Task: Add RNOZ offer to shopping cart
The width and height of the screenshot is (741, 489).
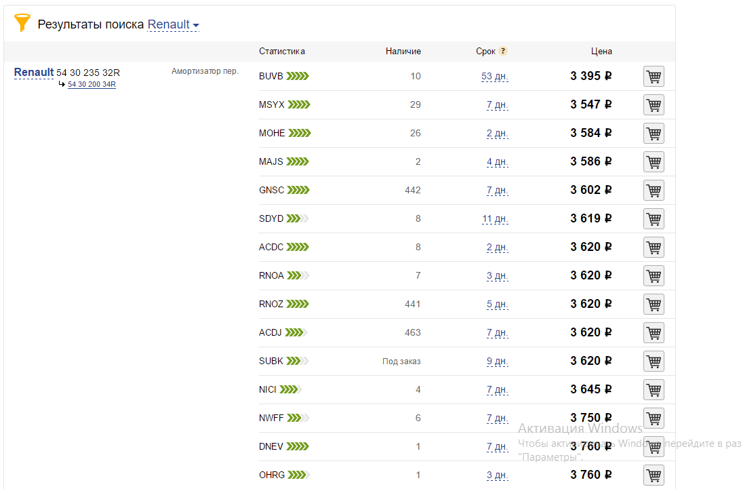Action: (x=653, y=305)
